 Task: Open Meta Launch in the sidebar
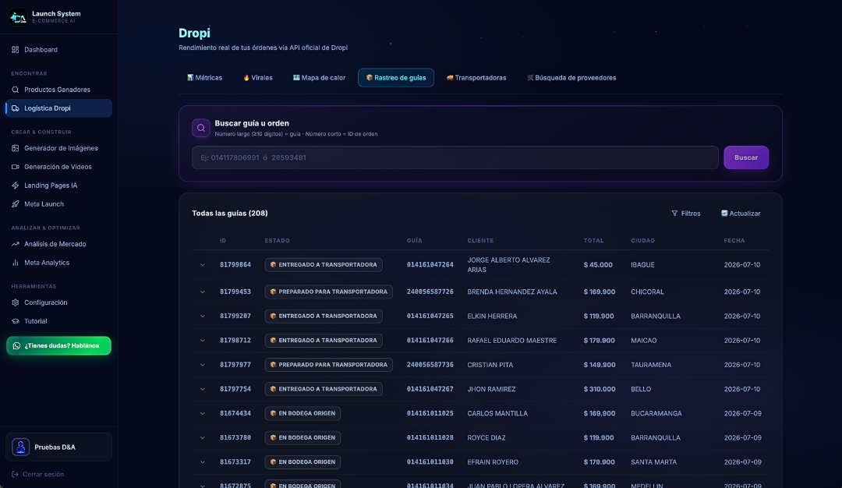(x=58, y=204)
